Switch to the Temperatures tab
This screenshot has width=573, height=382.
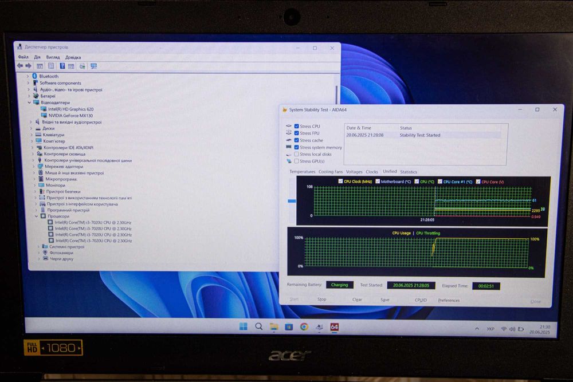pyautogui.click(x=302, y=172)
